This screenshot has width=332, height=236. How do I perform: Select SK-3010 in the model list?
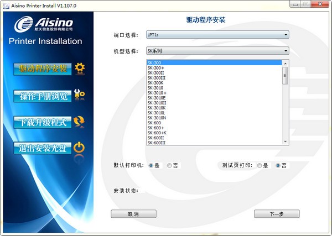(x=214, y=88)
